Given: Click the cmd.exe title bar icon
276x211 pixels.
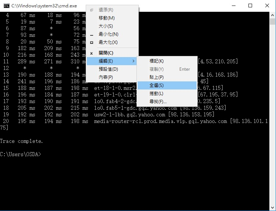Looking at the screenshot, I should [x=6, y=6].
